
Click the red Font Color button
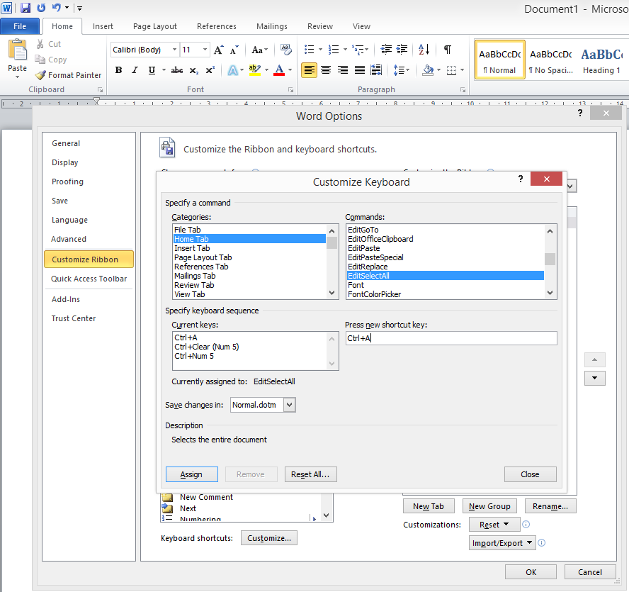(278, 70)
